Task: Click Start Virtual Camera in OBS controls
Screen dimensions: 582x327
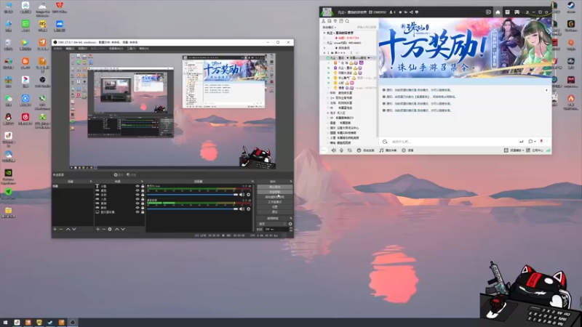Action: click(x=275, y=197)
